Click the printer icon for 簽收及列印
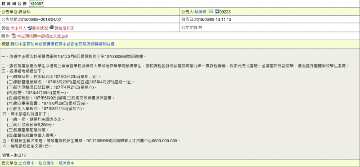The image size is (360, 167). (x=51, y=27)
